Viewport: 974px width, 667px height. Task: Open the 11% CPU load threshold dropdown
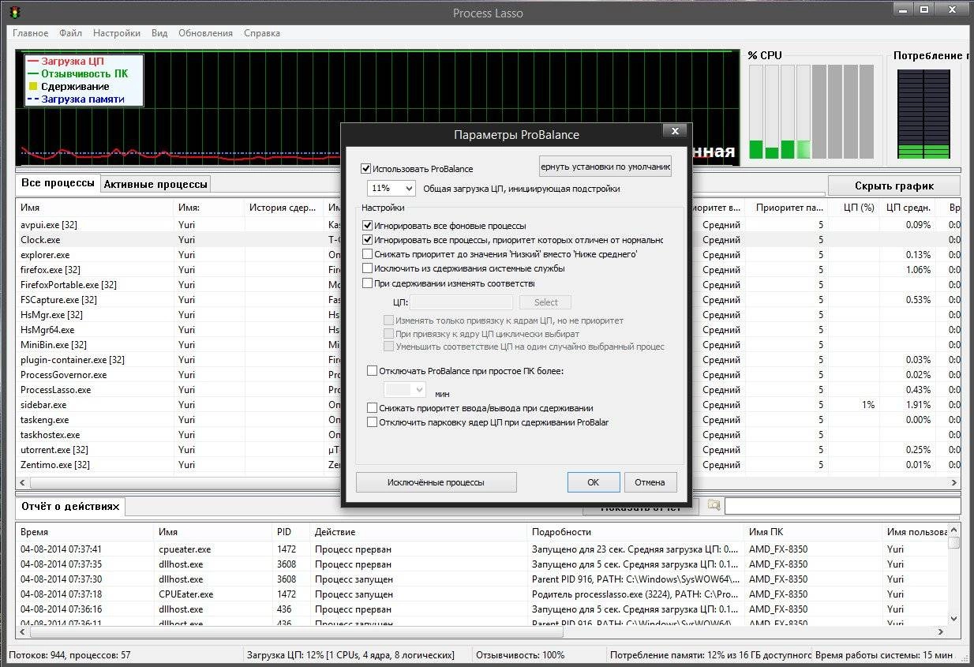tap(391, 189)
